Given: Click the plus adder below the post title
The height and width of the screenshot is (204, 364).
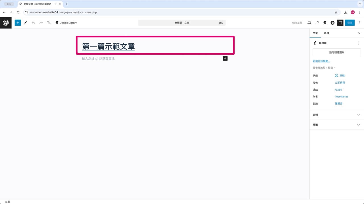Looking at the screenshot, I should pyautogui.click(x=225, y=58).
